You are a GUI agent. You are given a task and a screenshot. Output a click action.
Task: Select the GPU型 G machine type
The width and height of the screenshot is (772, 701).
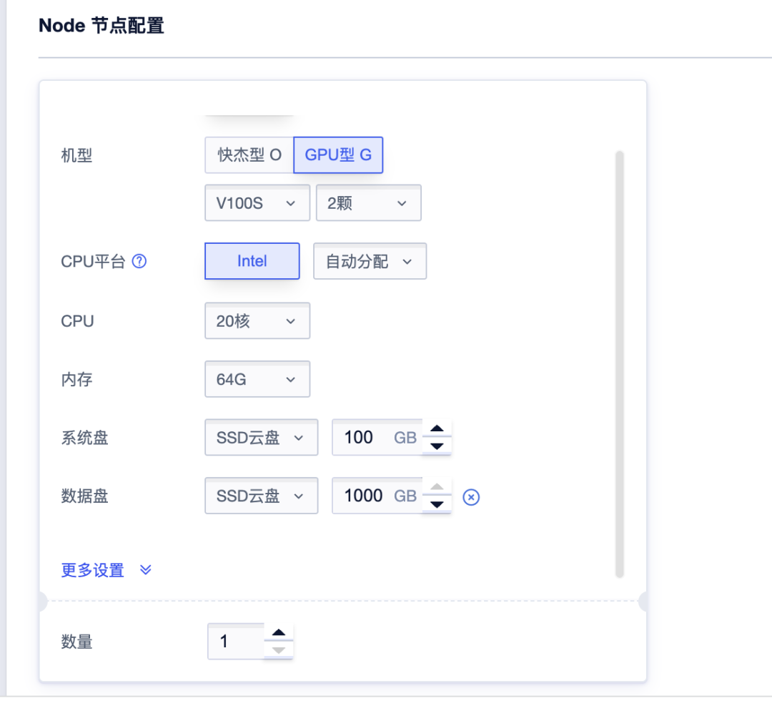(338, 155)
